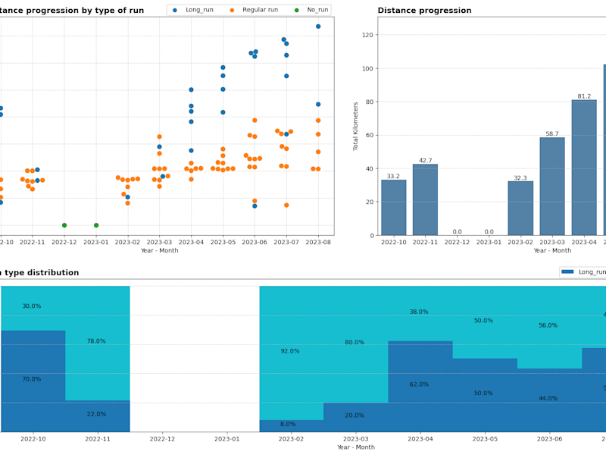Click the 8.0% label in distribution chart
The image size is (606, 455).
click(x=288, y=424)
